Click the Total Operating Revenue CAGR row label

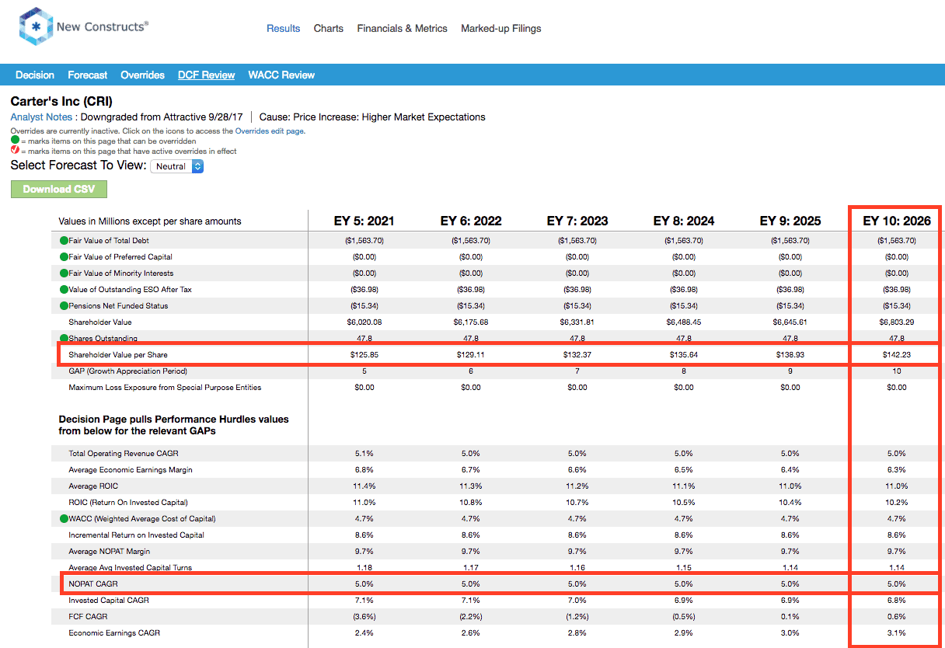pyautogui.click(x=122, y=454)
